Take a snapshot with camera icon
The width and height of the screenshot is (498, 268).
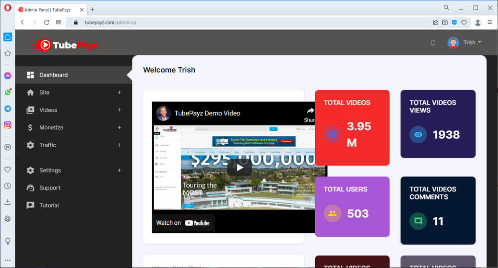[x=445, y=22]
